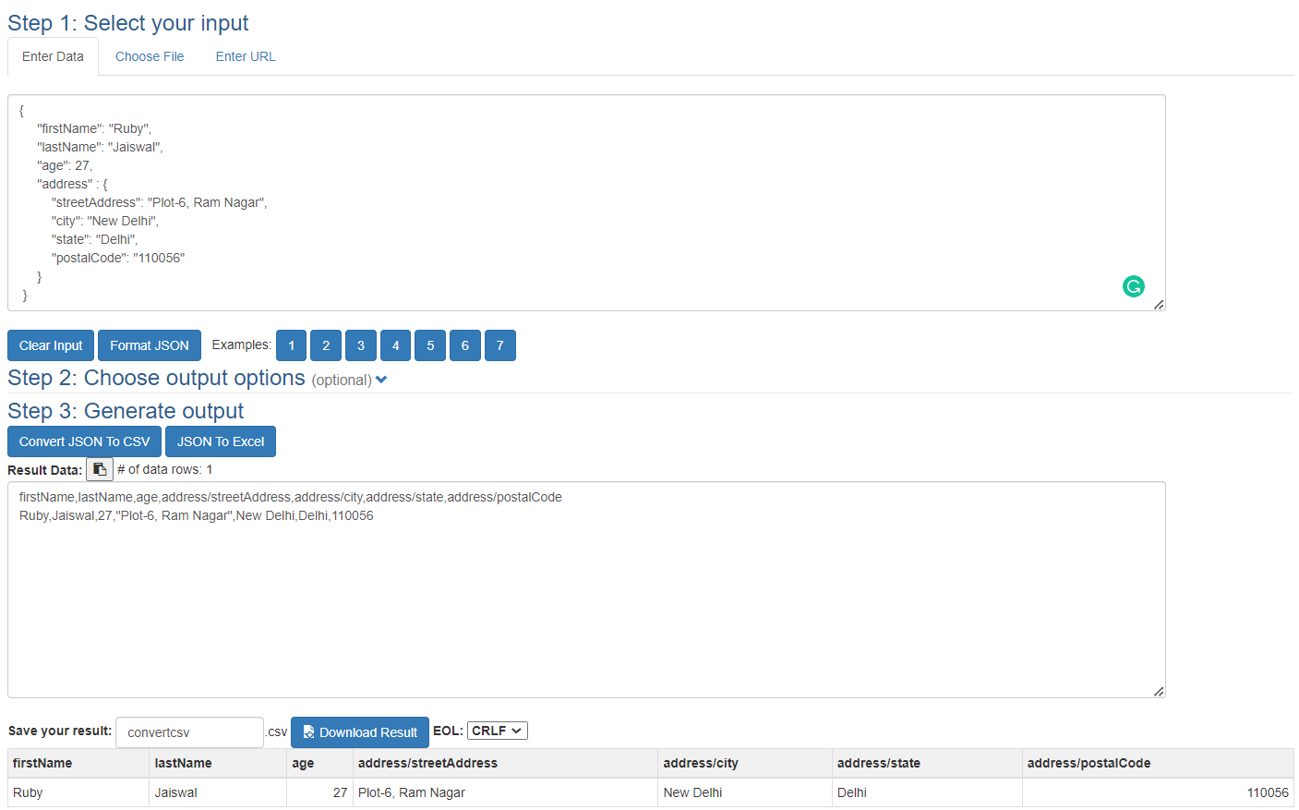Open the EOL dropdown

click(x=497, y=731)
